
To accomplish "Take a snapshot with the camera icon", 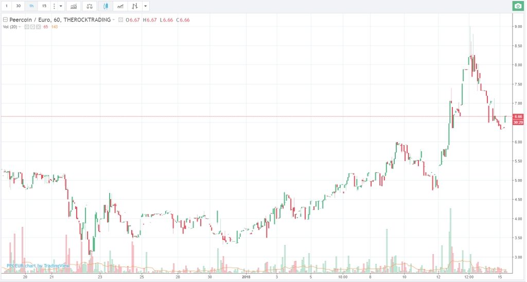I will coord(518,6).
